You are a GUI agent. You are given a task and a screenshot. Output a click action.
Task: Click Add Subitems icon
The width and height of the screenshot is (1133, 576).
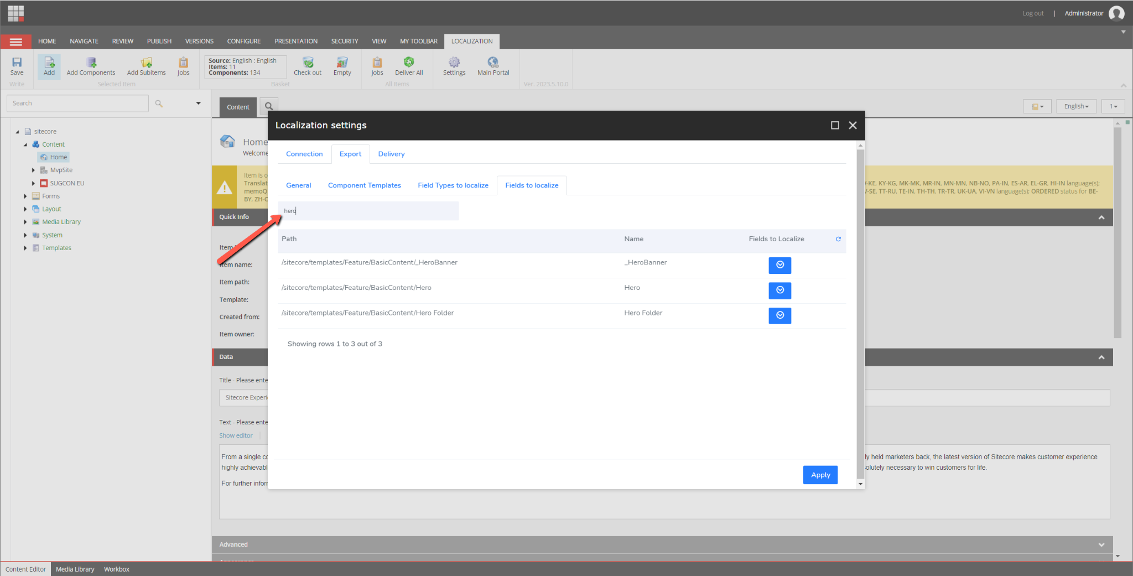point(146,66)
